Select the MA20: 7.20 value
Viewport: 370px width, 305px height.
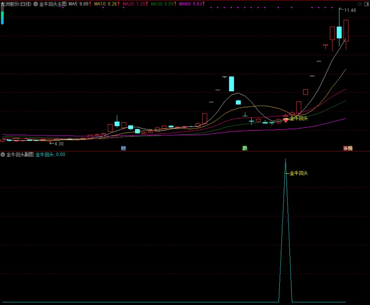pyautogui.click(x=134, y=4)
